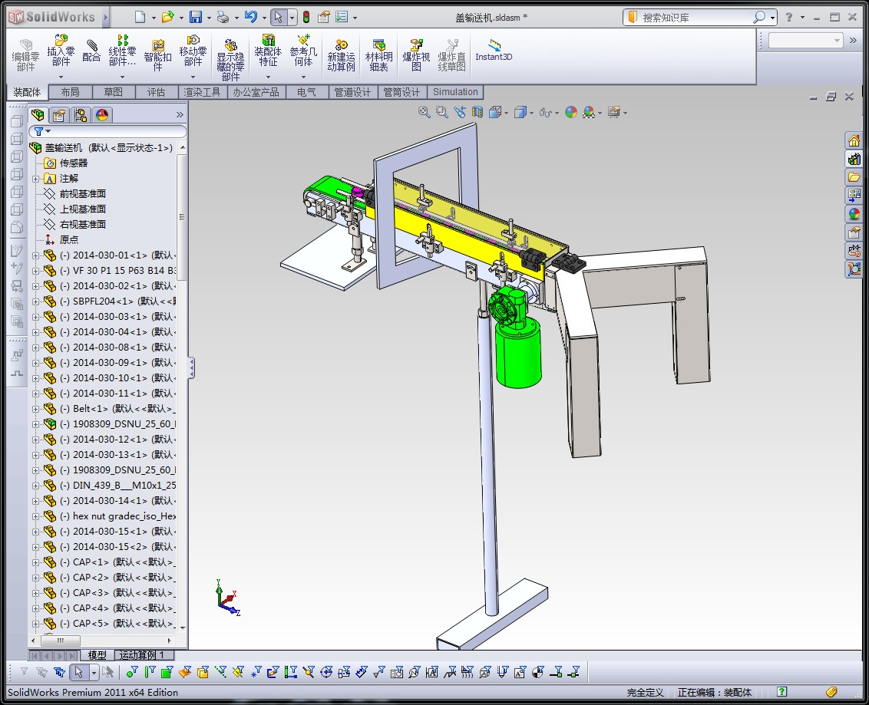
Task: Click Zoom to Fit icon in view toolbar
Action: [x=424, y=113]
